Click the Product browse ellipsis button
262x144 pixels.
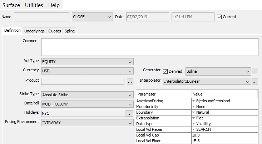pyautogui.click(x=130, y=81)
